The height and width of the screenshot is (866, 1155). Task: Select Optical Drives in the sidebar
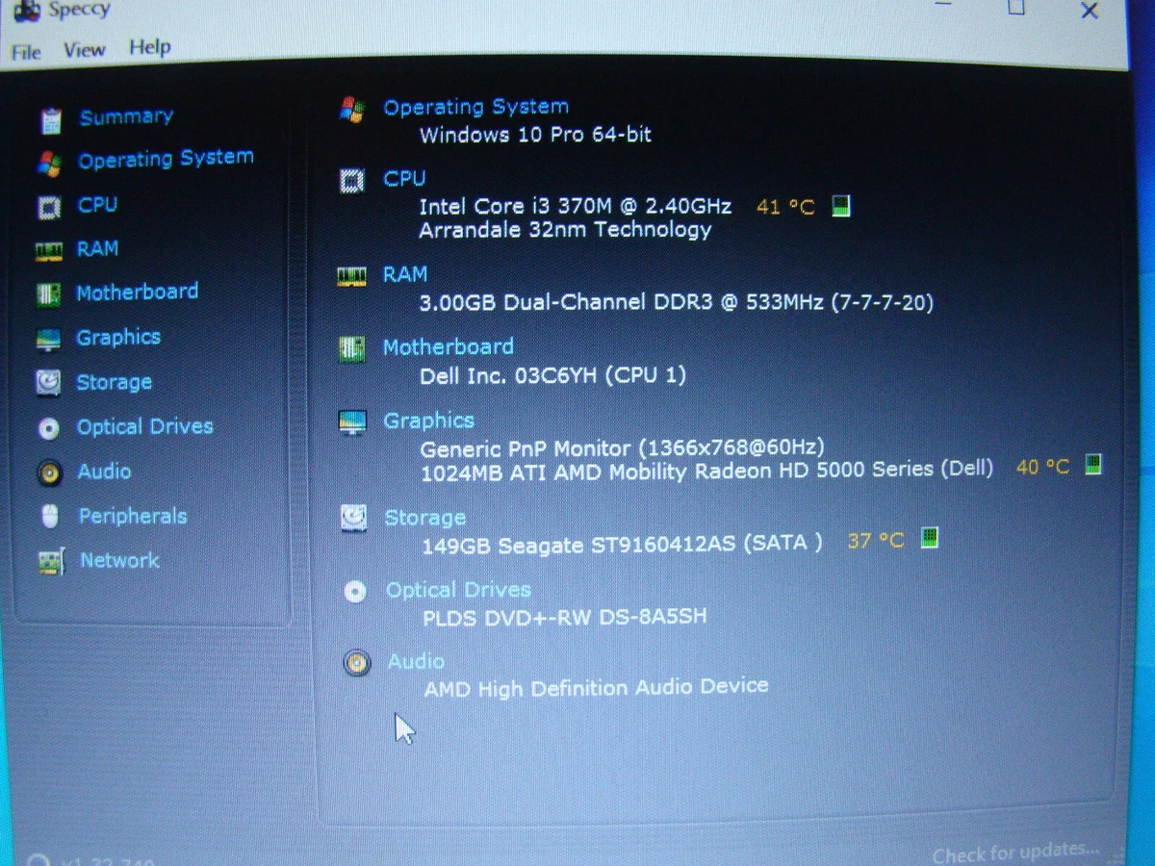point(145,427)
